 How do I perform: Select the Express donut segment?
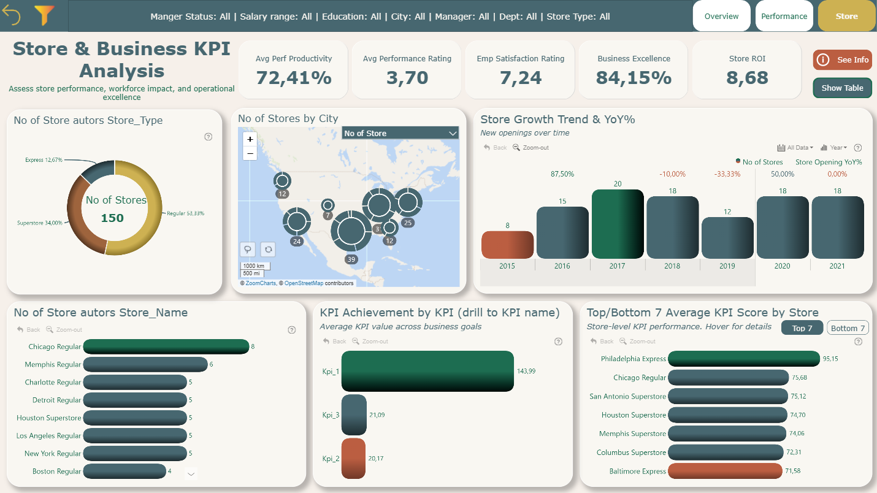point(98,170)
